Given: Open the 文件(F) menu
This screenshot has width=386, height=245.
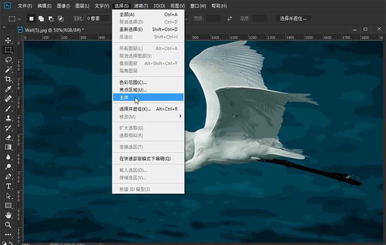Looking at the screenshot, I should tap(25, 6).
